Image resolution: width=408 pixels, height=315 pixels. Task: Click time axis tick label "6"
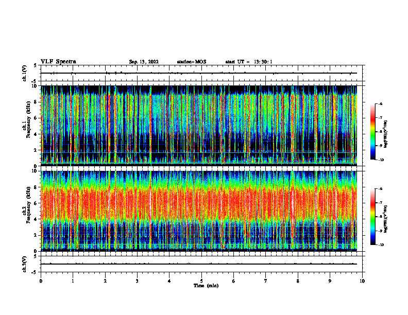(234, 281)
